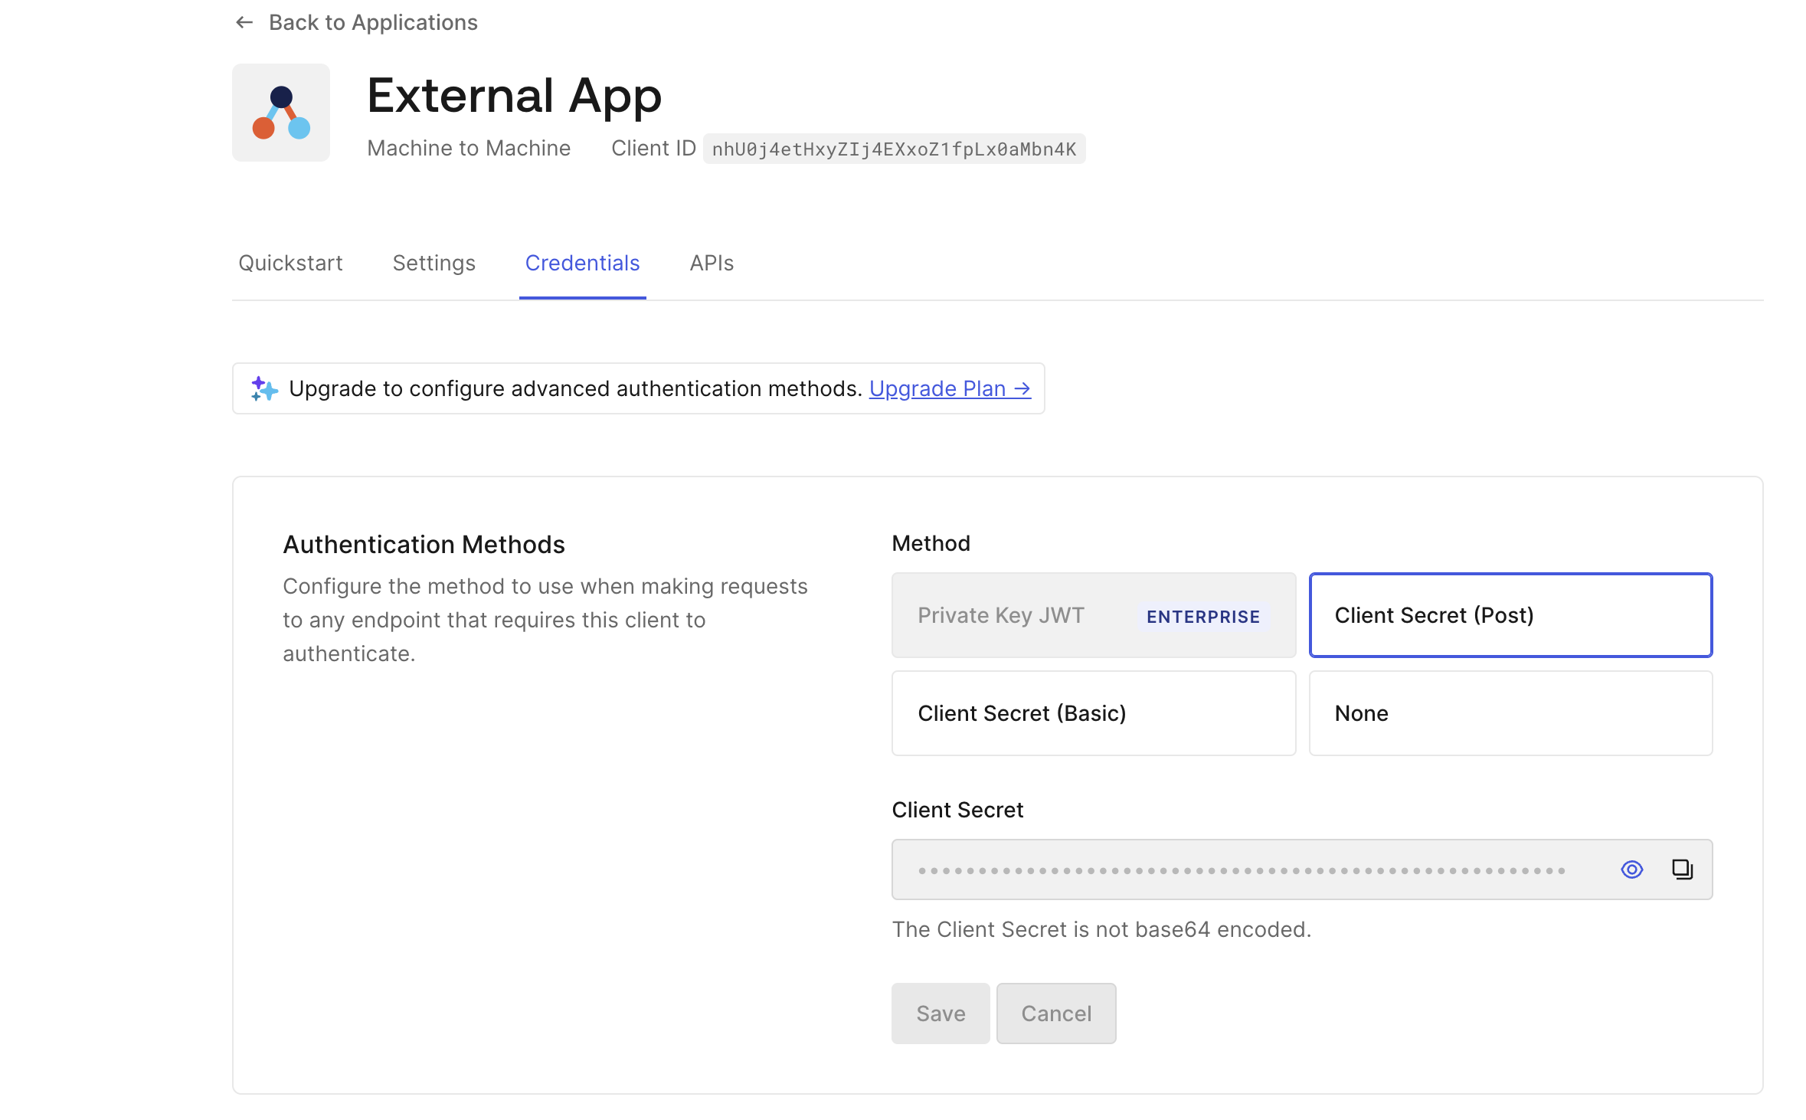Click the masked Client Secret field
This screenshot has height=1120, width=1806.
tap(1241, 870)
